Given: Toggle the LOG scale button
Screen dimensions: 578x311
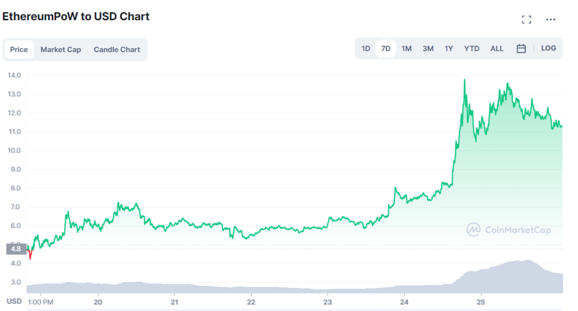Looking at the screenshot, I should (x=549, y=49).
